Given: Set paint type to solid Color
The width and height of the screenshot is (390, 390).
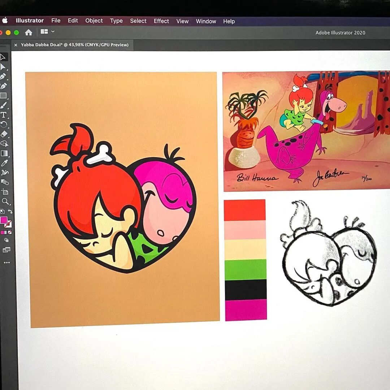Looking at the screenshot, I should coord(2,233).
